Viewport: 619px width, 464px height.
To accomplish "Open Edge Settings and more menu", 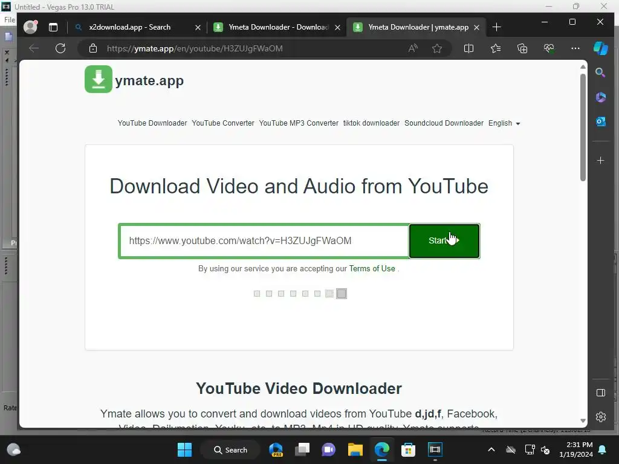I will click(x=575, y=48).
